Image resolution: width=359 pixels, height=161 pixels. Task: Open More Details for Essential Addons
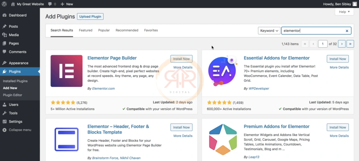(x=339, y=67)
